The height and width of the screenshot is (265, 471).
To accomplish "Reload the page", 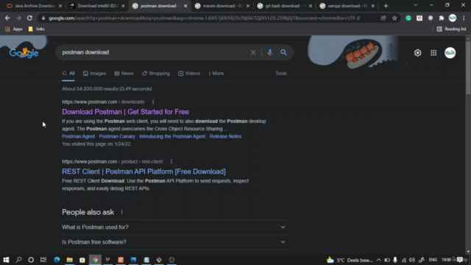I will click(29, 18).
